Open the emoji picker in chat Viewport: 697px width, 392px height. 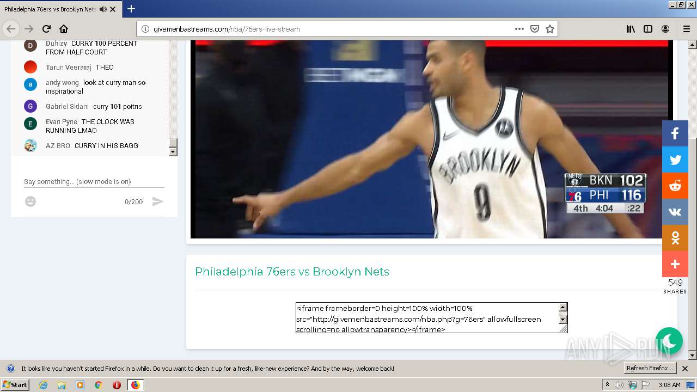coord(30,201)
